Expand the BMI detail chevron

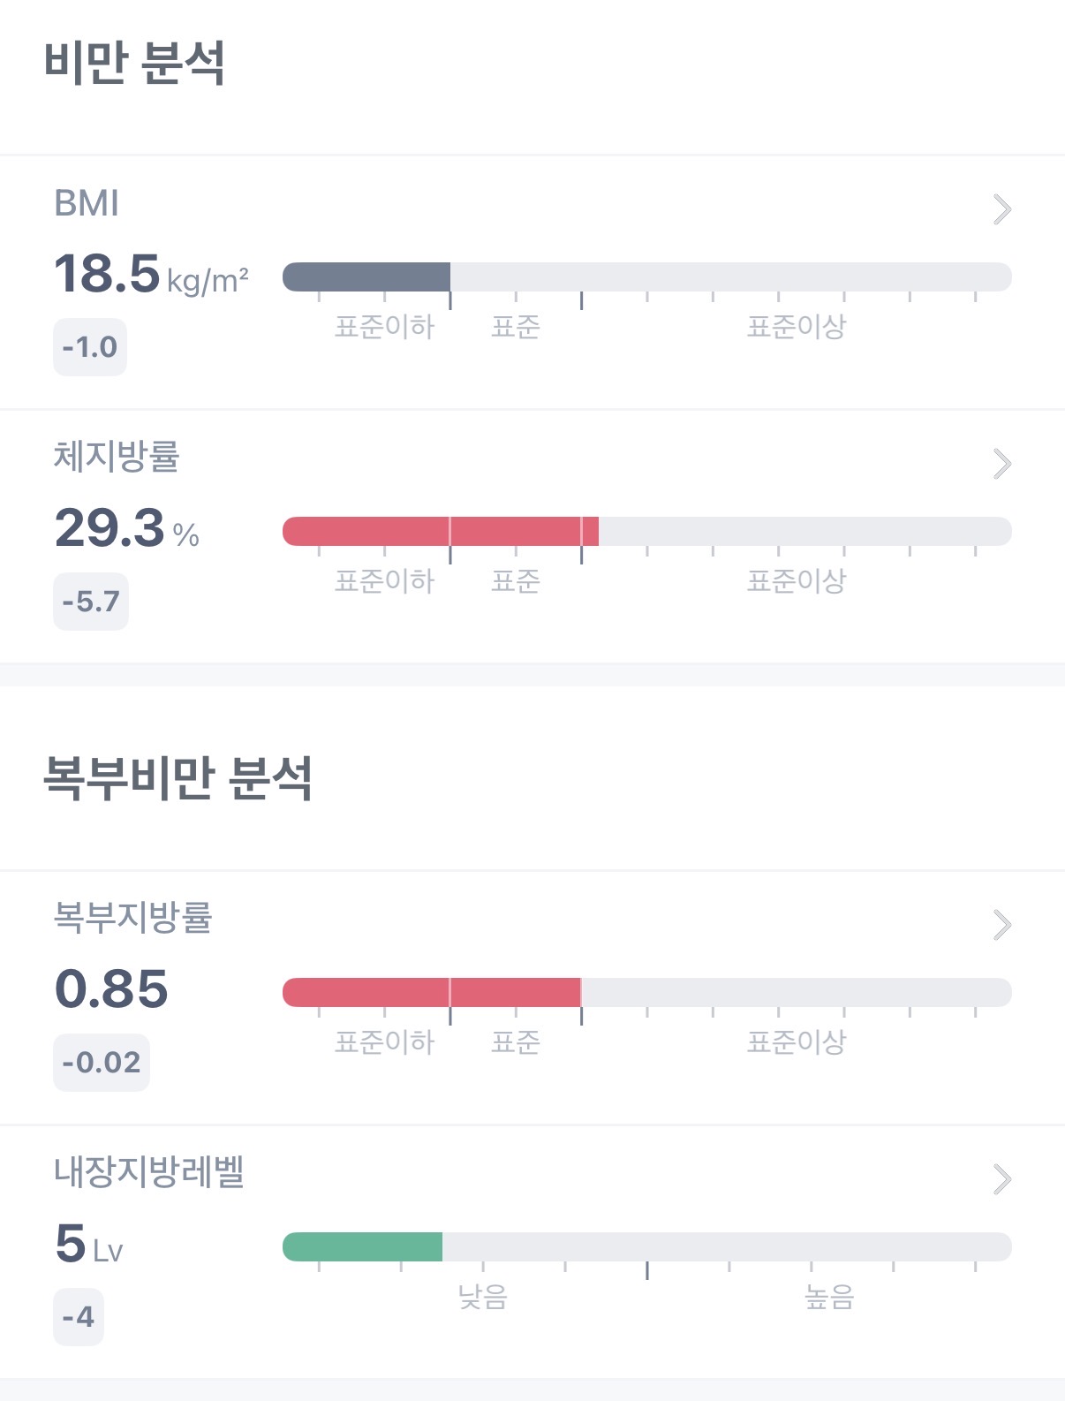coord(1001,209)
